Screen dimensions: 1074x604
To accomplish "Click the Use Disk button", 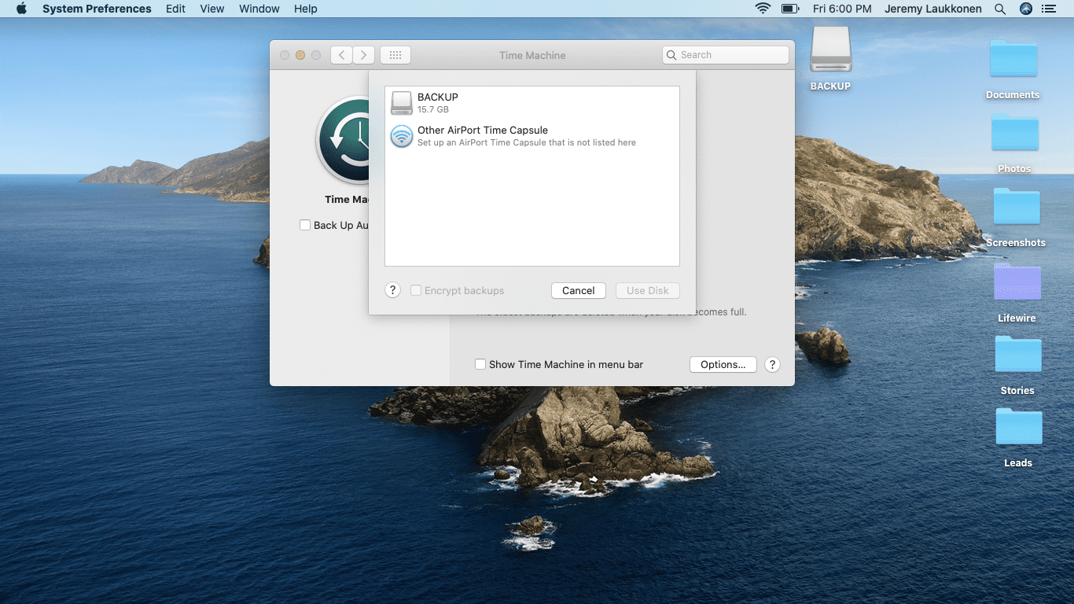I will [648, 290].
